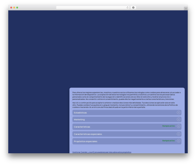
Task: Click the Estadísticas category label
Action: click(x=80, y=113)
